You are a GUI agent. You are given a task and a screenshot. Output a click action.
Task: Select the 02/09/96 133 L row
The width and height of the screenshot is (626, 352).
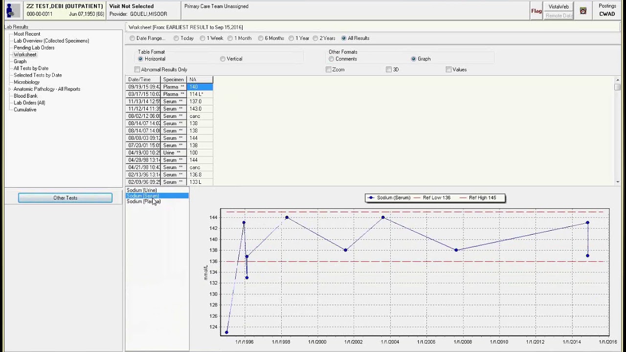169,182
